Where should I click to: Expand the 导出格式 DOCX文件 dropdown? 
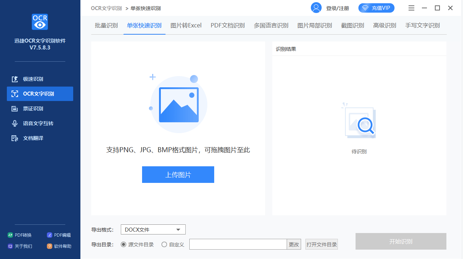point(153,230)
